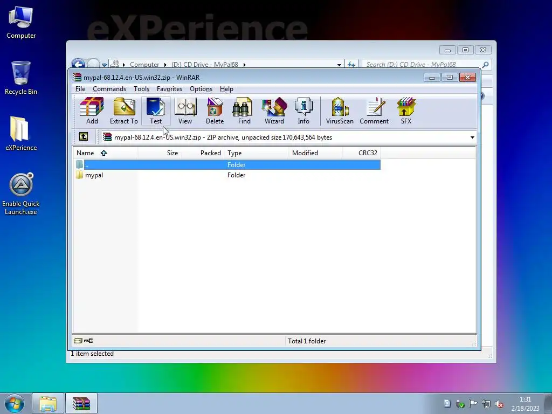Expand the arrow after Computer in breadcrumb
552x414 pixels.
point(165,65)
